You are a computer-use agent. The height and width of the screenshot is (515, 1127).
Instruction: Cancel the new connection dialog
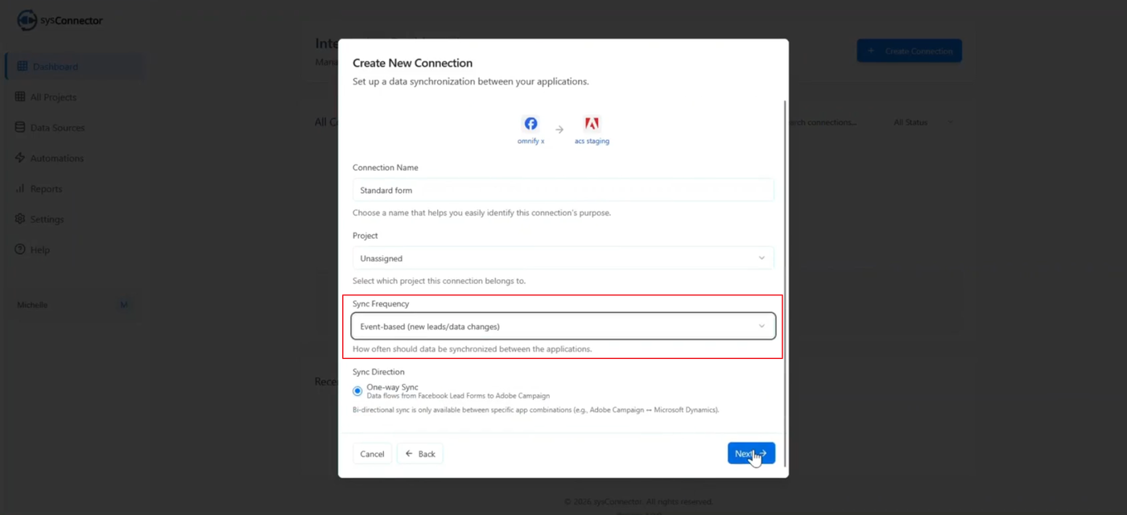click(372, 454)
